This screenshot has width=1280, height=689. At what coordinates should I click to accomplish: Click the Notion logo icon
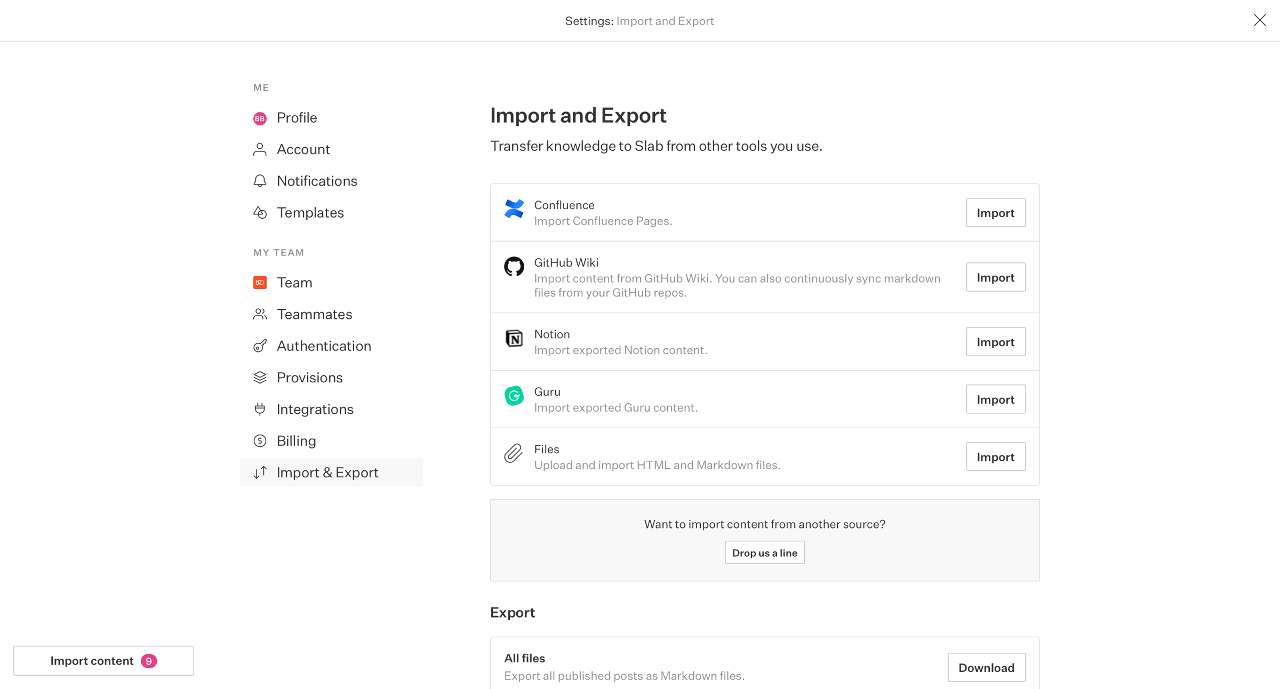514,338
